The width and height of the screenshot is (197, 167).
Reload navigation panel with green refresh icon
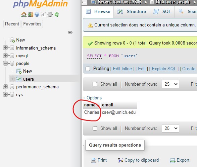coord(57,15)
